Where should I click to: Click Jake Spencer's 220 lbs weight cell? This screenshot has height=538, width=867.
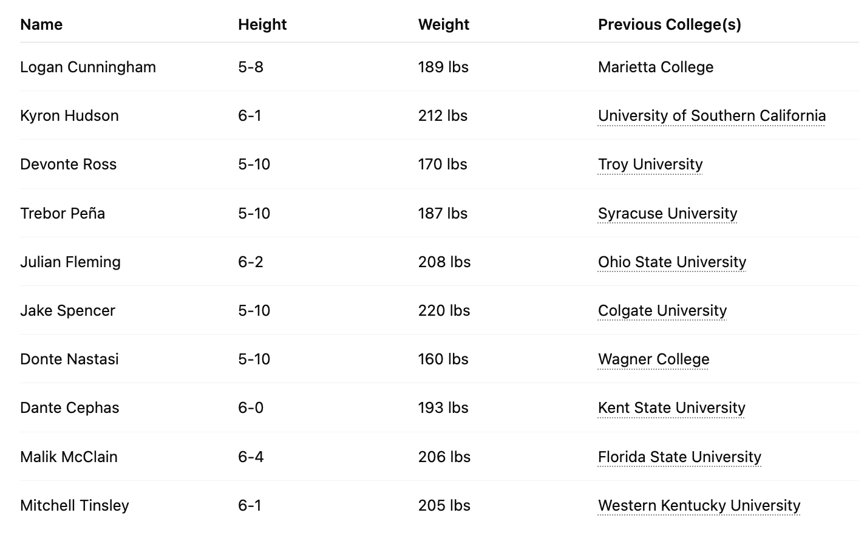444,311
